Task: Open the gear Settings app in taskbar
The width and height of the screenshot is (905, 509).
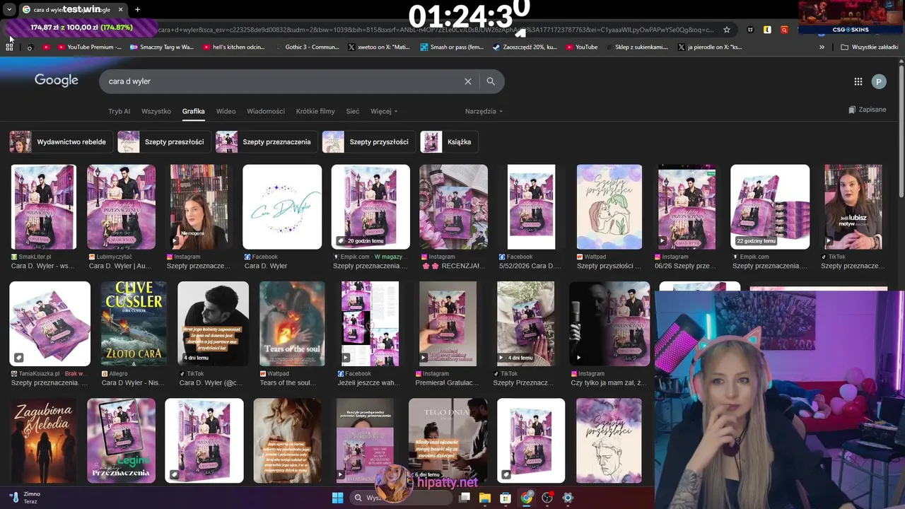Action: tap(567, 498)
